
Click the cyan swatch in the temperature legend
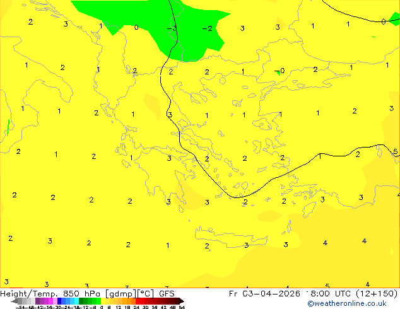(x=76, y=301)
